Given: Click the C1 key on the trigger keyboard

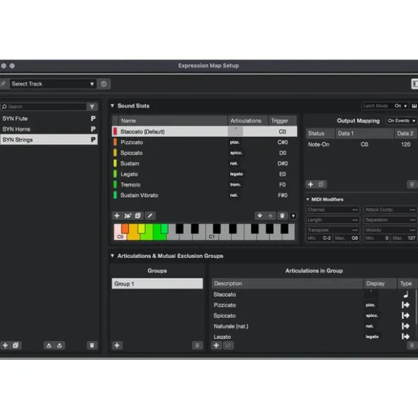Looking at the screenshot, I should click(212, 236).
